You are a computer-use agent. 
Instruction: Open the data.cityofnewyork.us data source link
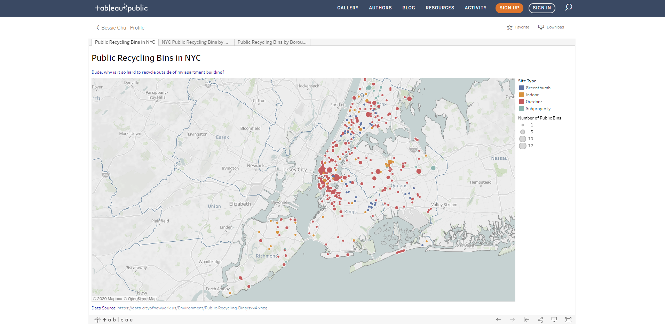coord(192,308)
